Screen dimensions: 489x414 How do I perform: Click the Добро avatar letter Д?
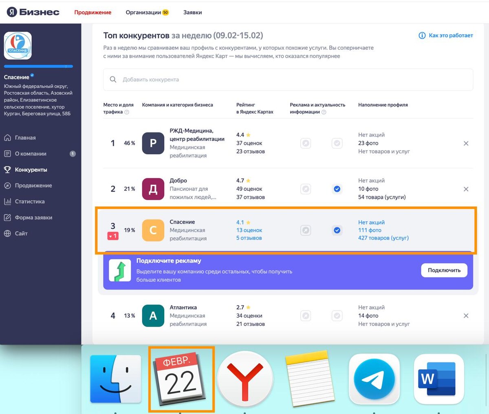pyautogui.click(x=153, y=189)
